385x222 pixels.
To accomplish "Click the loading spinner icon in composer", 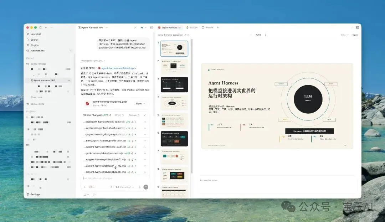I will pyautogui.click(x=111, y=187).
